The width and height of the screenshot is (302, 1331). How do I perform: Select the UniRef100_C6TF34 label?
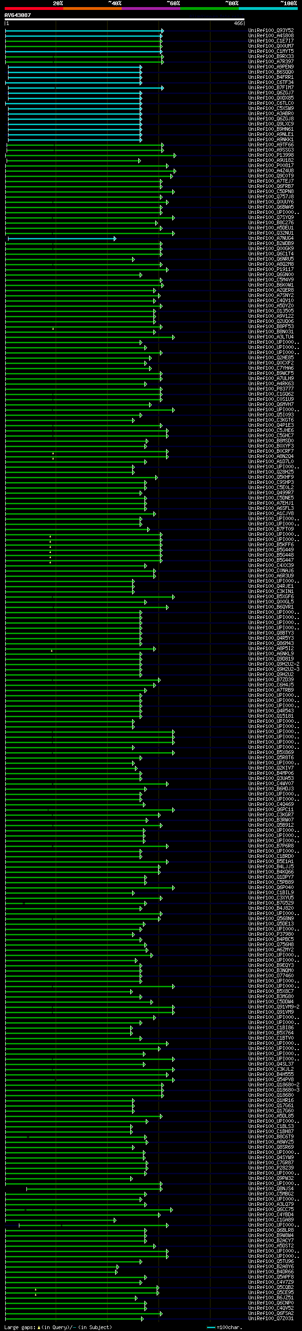[271, 82]
